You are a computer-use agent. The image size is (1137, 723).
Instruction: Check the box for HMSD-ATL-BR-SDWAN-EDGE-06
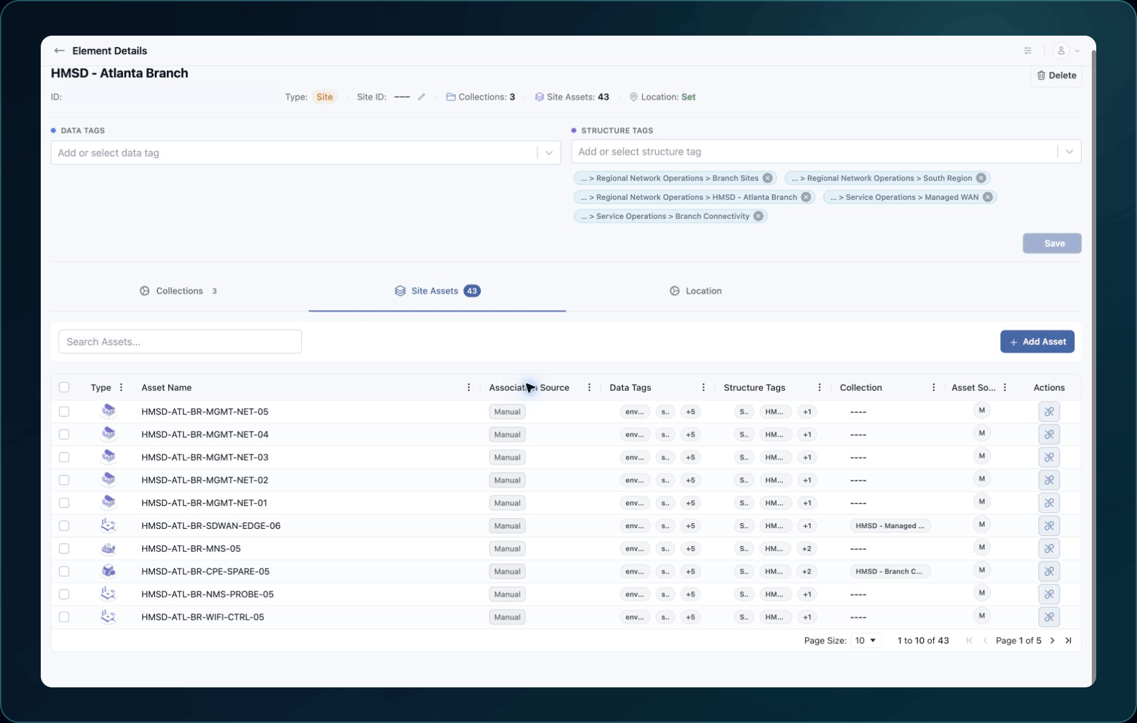point(64,526)
